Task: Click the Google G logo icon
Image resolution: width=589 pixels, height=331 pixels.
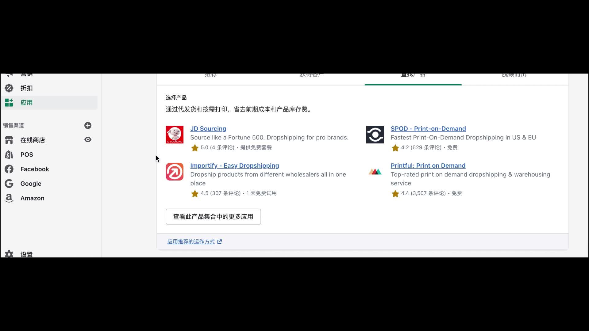Action: [x=9, y=184]
